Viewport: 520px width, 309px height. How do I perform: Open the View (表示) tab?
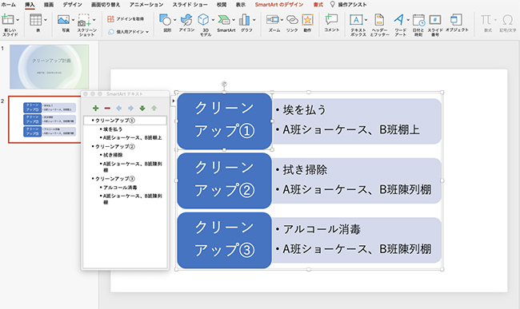click(x=241, y=5)
